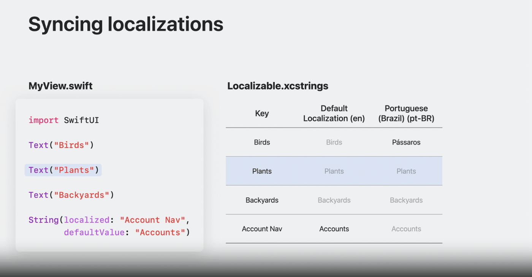Select the "Pássaros" Portuguese translation cell
This screenshot has width=532, height=277.
click(406, 142)
